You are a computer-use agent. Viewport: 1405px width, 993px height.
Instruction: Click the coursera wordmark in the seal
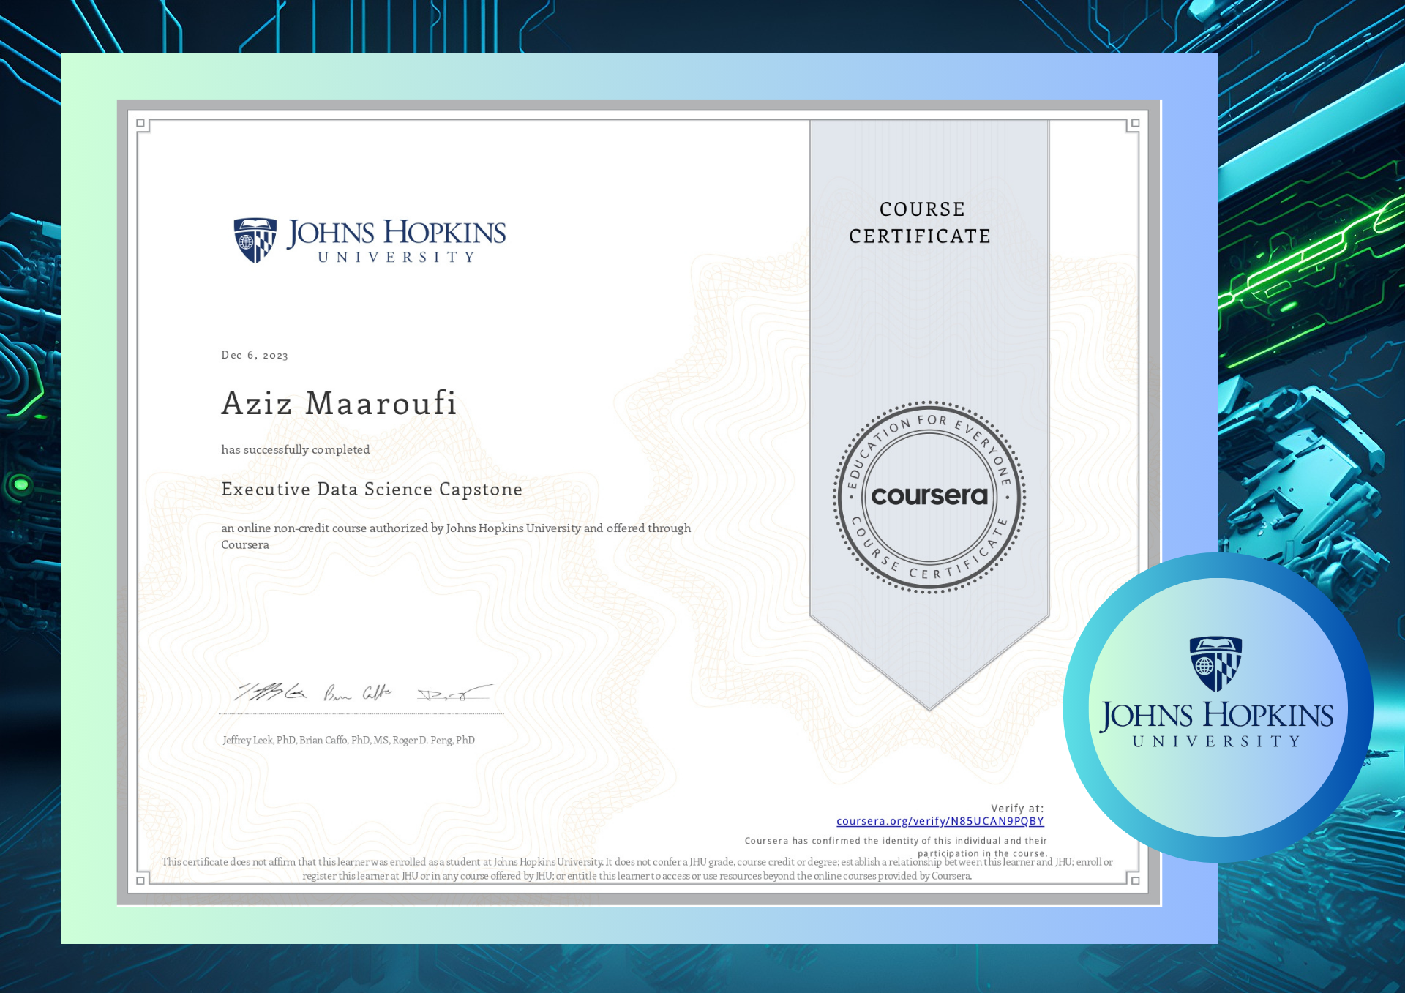929,495
